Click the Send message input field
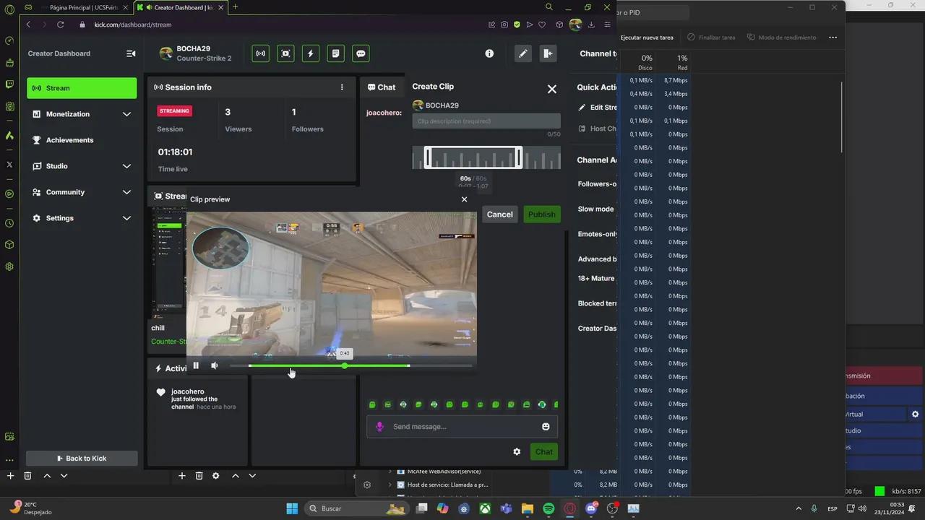The image size is (925, 520). coord(462,427)
